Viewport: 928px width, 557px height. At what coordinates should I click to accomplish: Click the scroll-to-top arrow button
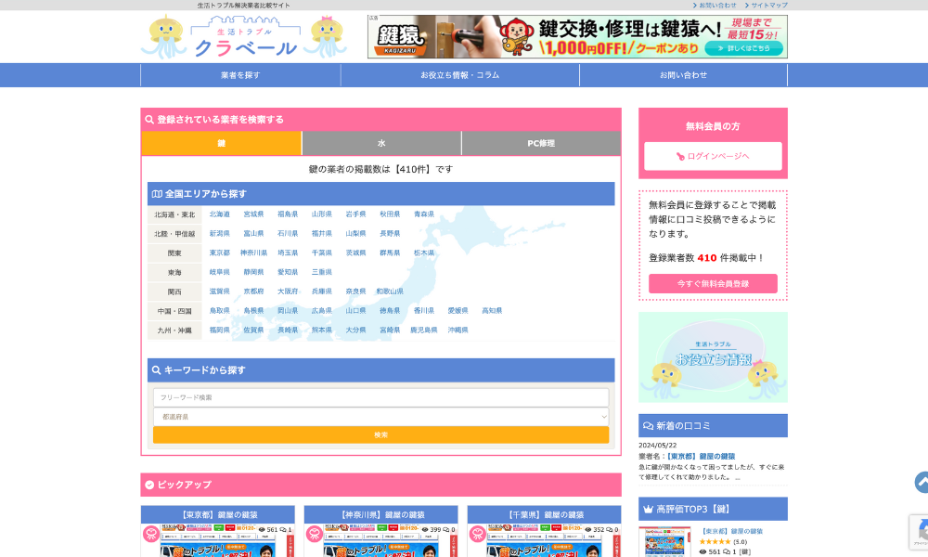(x=922, y=482)
